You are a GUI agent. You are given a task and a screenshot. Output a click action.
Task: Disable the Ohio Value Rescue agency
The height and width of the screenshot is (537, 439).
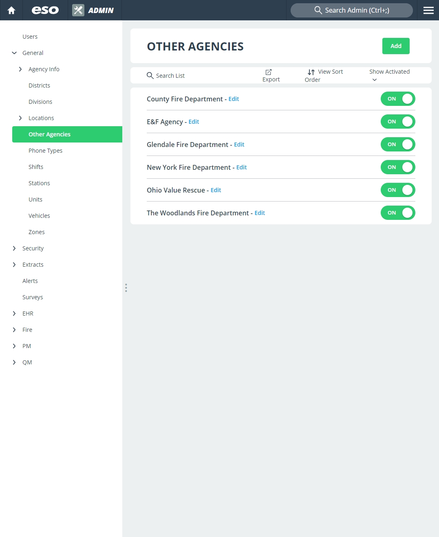(x=398, y=190)
